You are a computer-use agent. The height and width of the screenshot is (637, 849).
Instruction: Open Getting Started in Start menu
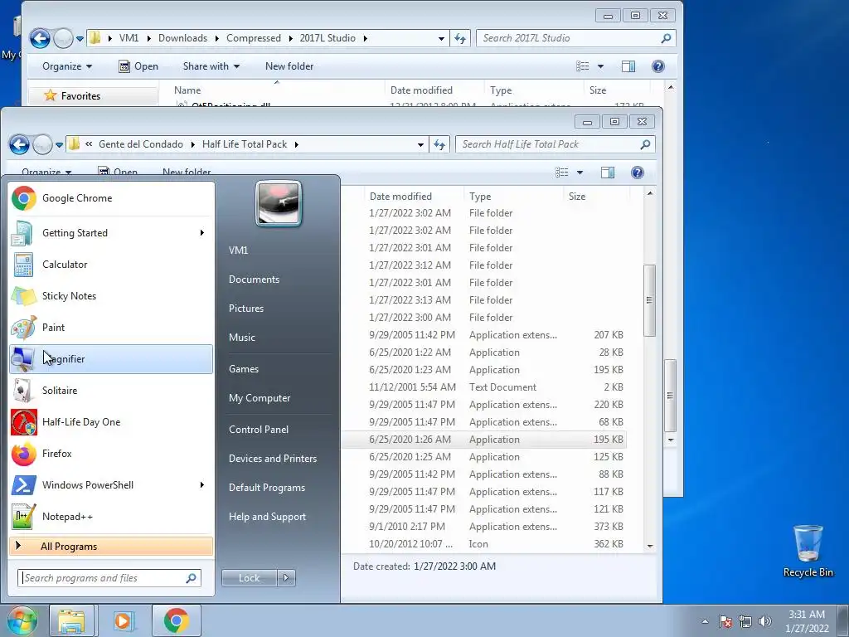[111, 233]
